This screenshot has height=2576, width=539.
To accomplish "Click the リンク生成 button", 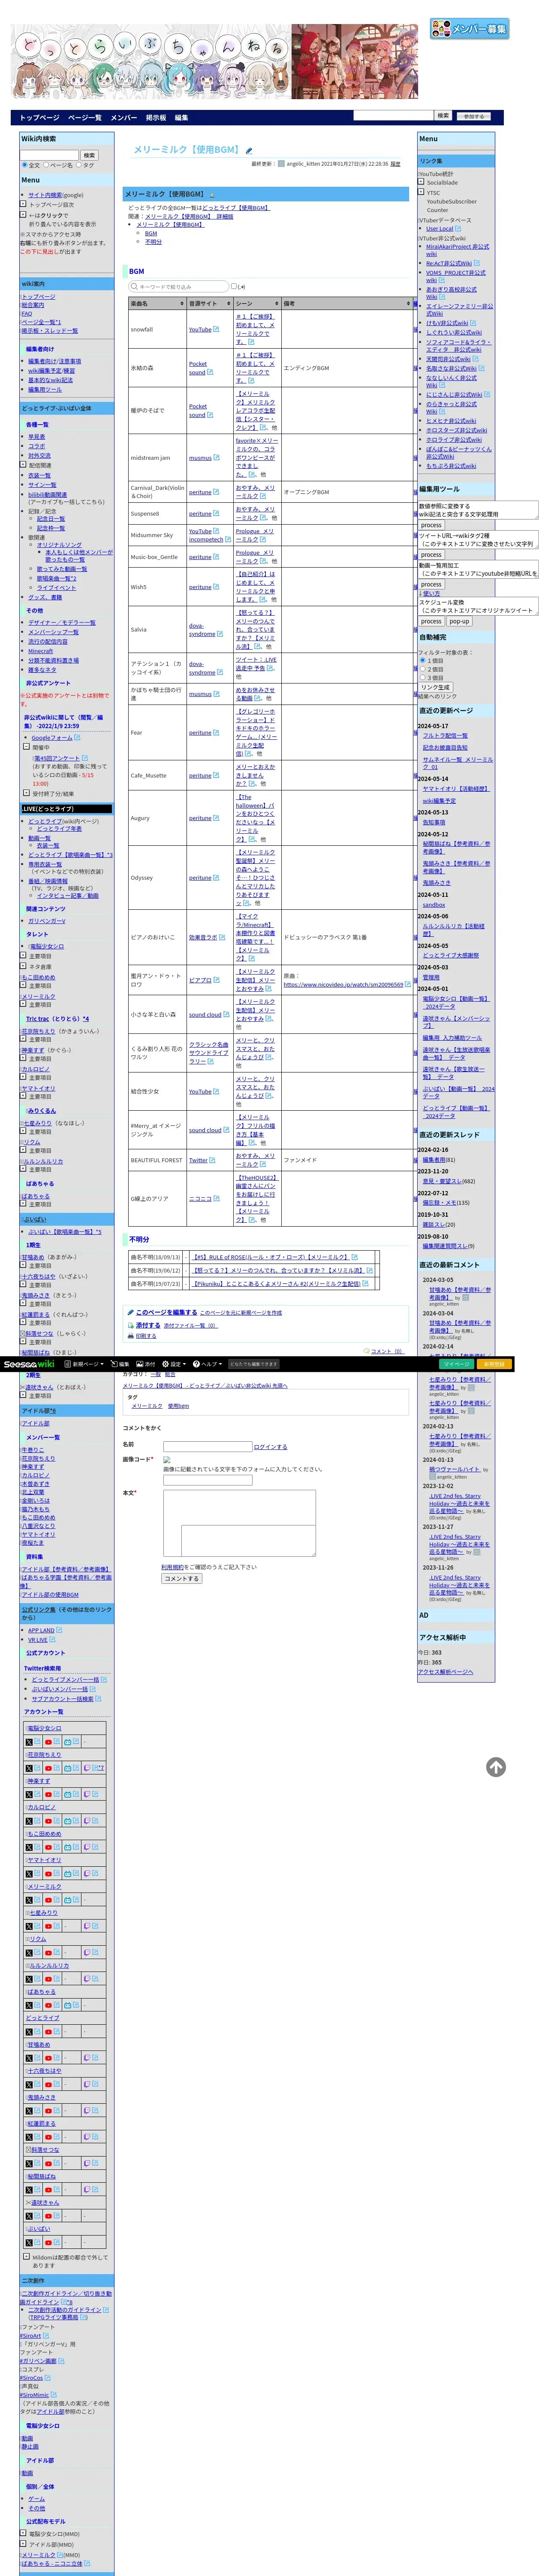I will 435,687.
